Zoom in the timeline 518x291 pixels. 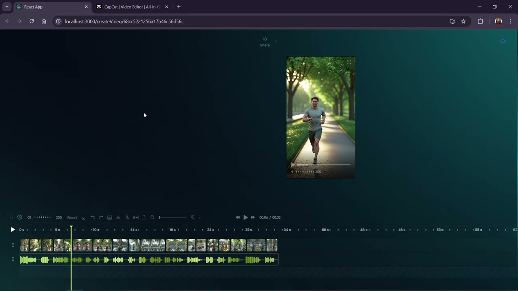tap(193, 217)
